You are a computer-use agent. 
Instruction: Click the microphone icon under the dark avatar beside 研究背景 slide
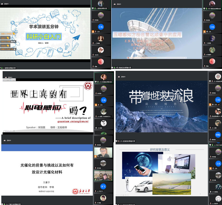211,192
